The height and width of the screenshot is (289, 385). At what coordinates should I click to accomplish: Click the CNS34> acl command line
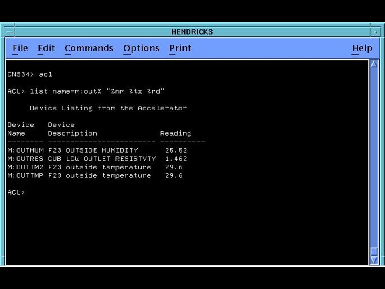coord(30,75)
